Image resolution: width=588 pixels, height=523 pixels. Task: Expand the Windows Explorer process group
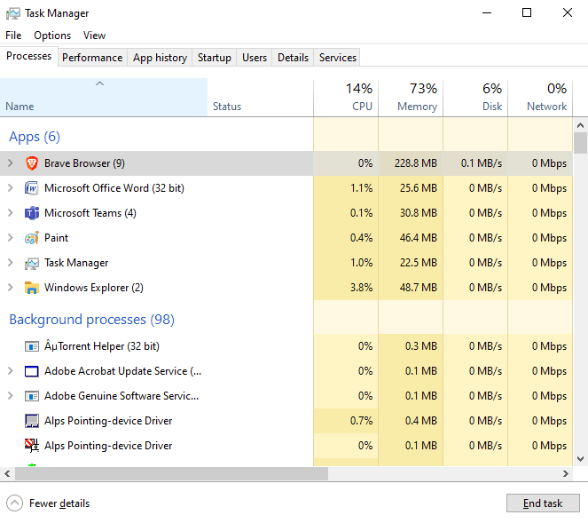[x=11, y=288]
